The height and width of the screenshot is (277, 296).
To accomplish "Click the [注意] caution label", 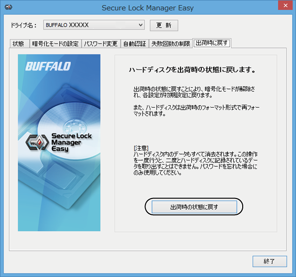I will coord(141,148).
